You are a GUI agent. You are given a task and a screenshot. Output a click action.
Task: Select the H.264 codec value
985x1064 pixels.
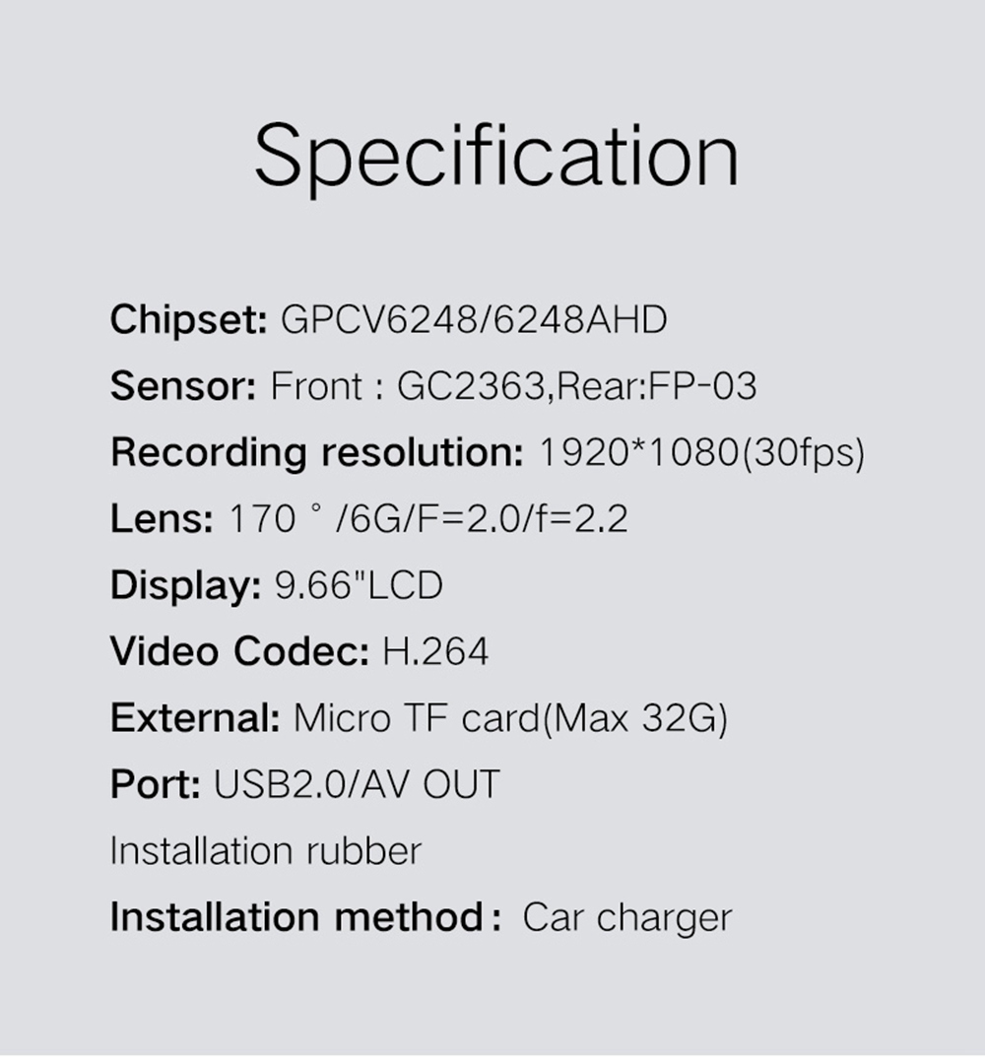pos(434,652)
